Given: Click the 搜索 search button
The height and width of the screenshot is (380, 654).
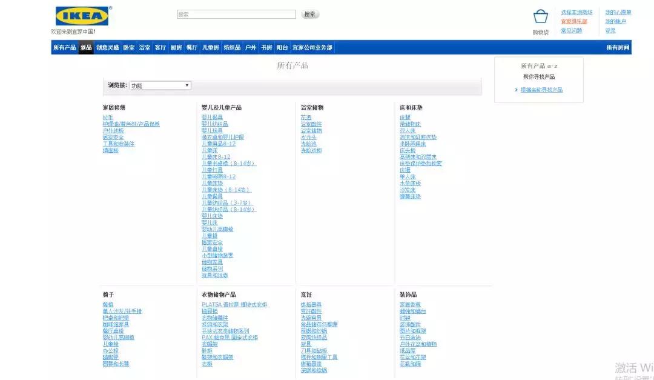Looking at the screenshot, I should pyautogui.click(x=309, y=14).
